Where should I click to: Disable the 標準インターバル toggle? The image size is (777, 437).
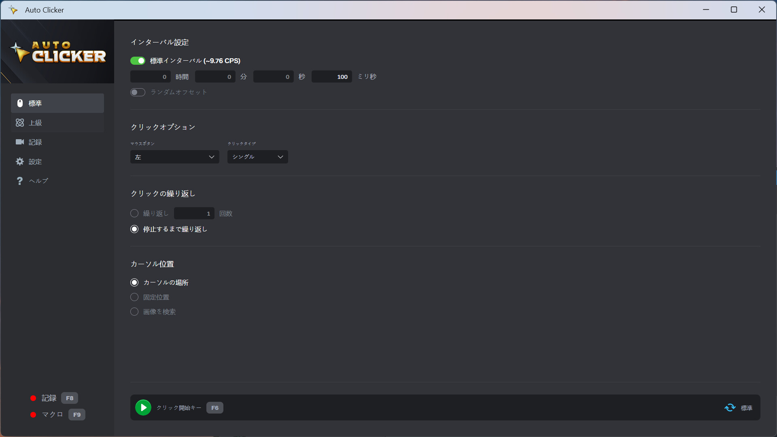coord(138,61)
